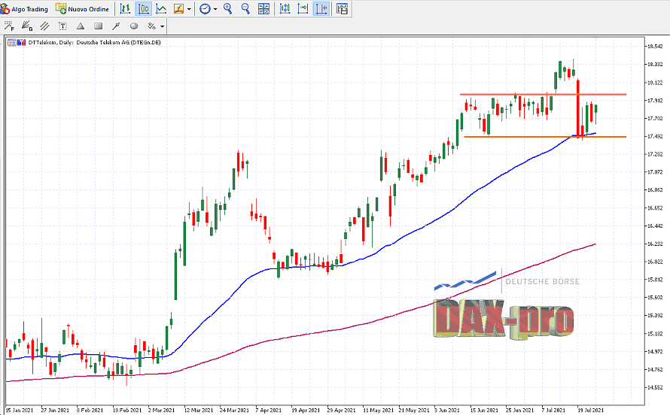Select candlestick chart mode
This screenshot has height=415, width=670.
(144, 8)
